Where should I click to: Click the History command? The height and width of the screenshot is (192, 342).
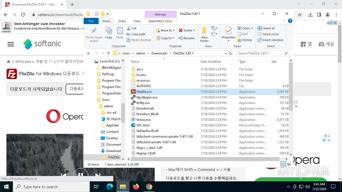[245, 40]
